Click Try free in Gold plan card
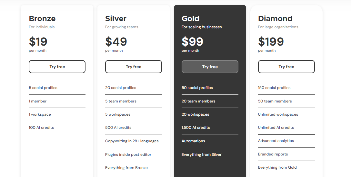Viewport: 351px width, 177px height. click(x=210, y=66)
